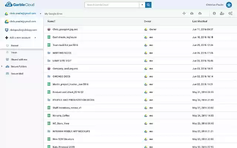Open the search options dropdown arrow
Viewport: 237px width, 148px height.
pos(142,5)
